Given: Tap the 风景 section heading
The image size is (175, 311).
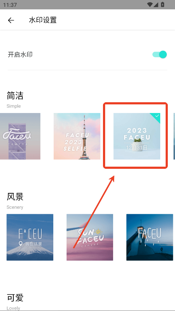Looking at the screenshot, I should click(15, 197).
